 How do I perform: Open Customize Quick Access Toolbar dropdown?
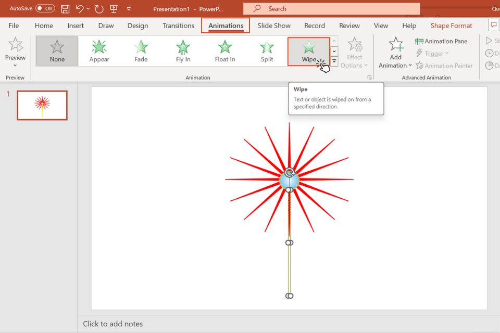pyautogui.click(x=129, y=9)
